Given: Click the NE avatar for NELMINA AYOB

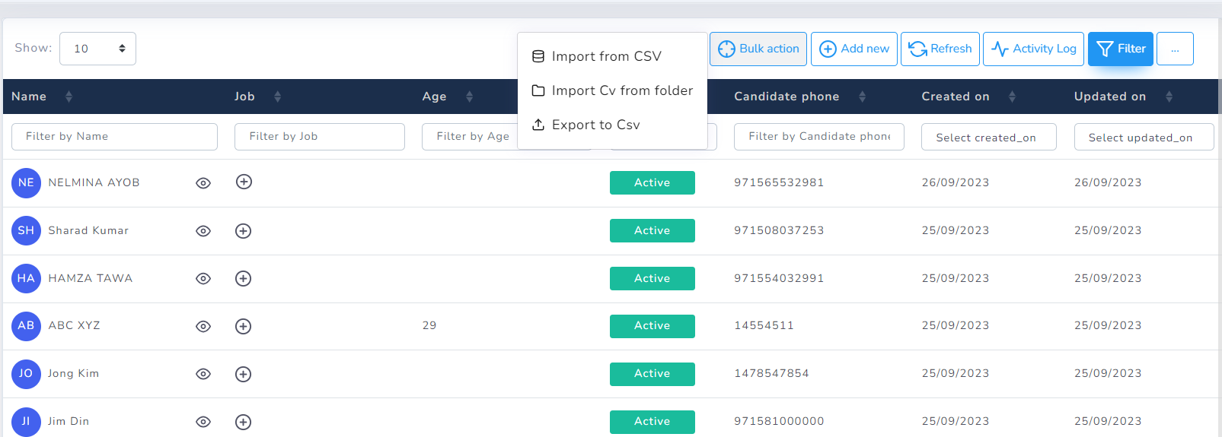Looking at the screenshot, I should point(26,183).
